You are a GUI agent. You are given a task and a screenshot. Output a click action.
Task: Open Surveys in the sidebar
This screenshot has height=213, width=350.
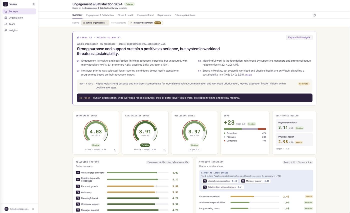19,11
